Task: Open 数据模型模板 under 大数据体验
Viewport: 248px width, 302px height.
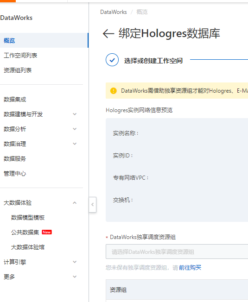Action: tap(28, 218)
